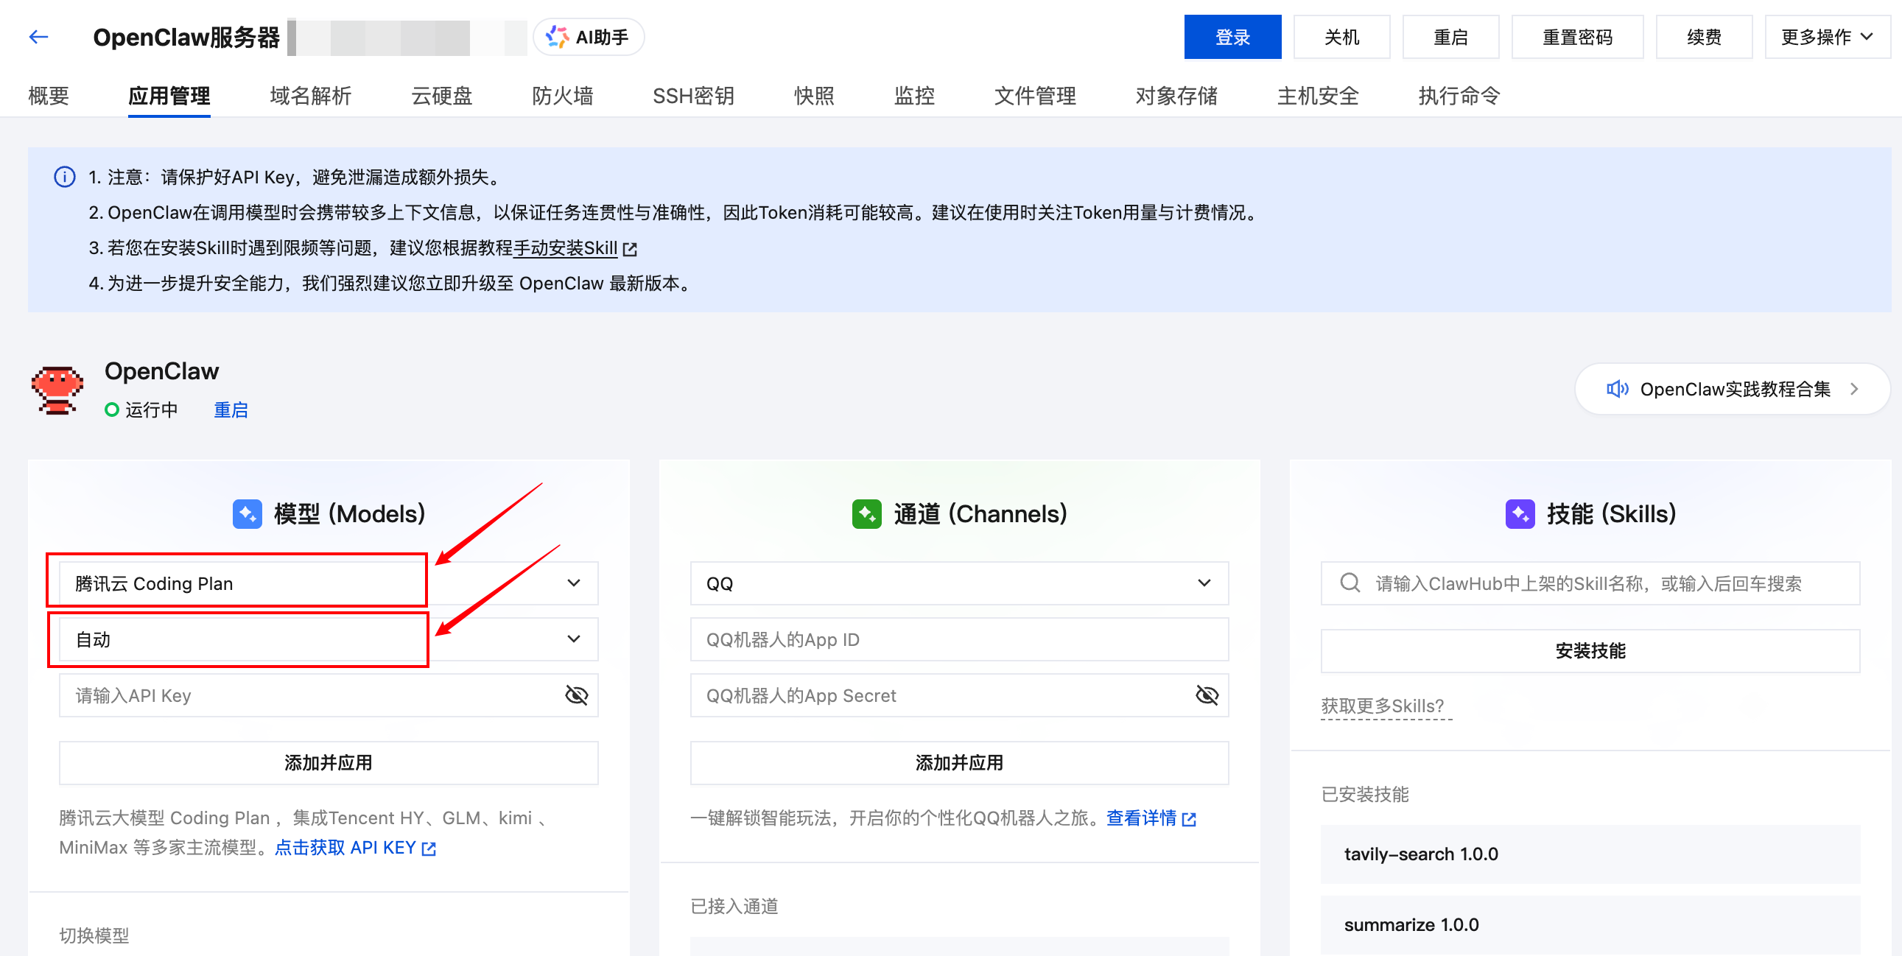1902x956 pixels.
Task: Click the info icon beside the notice list
Action: [64, 178]
